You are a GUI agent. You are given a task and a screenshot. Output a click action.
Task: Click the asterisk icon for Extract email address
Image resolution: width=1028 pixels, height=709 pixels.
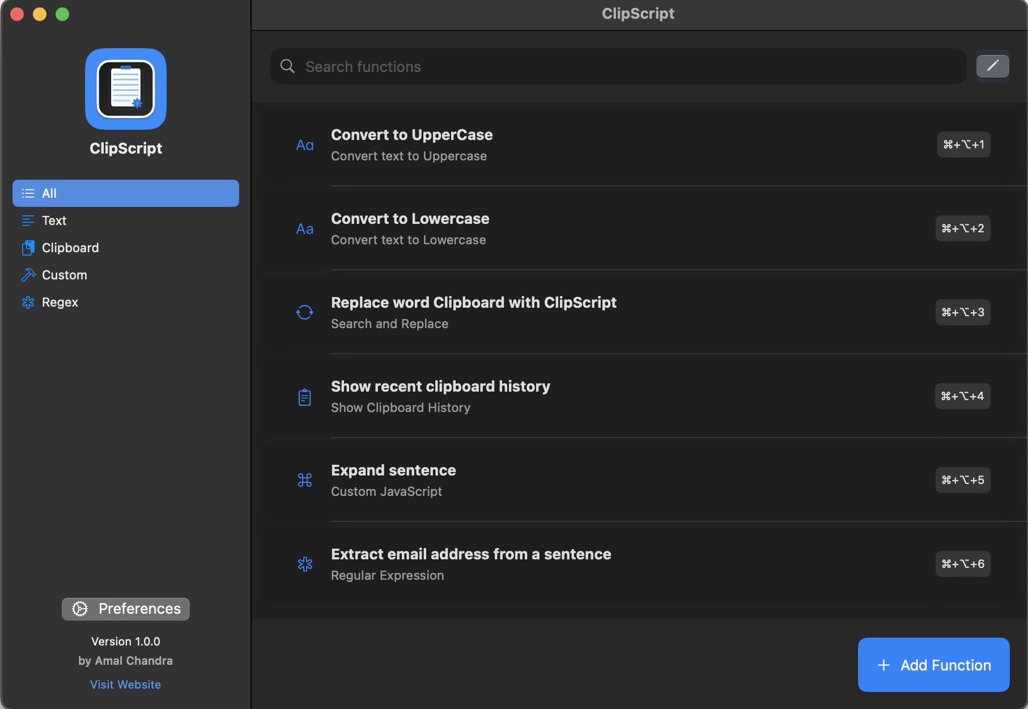point(305,564)
